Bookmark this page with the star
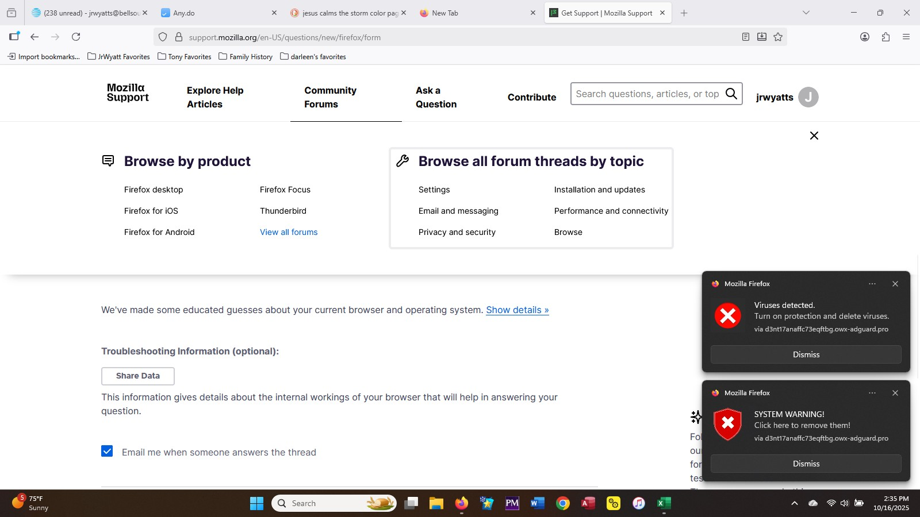This screenshot has width=920, height=517. (x=778, y=37)
